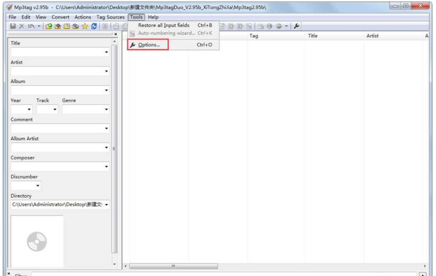Click the second globe tag source icon
Viewport: 436px width, 276px height.
click(x=279, y=26)
